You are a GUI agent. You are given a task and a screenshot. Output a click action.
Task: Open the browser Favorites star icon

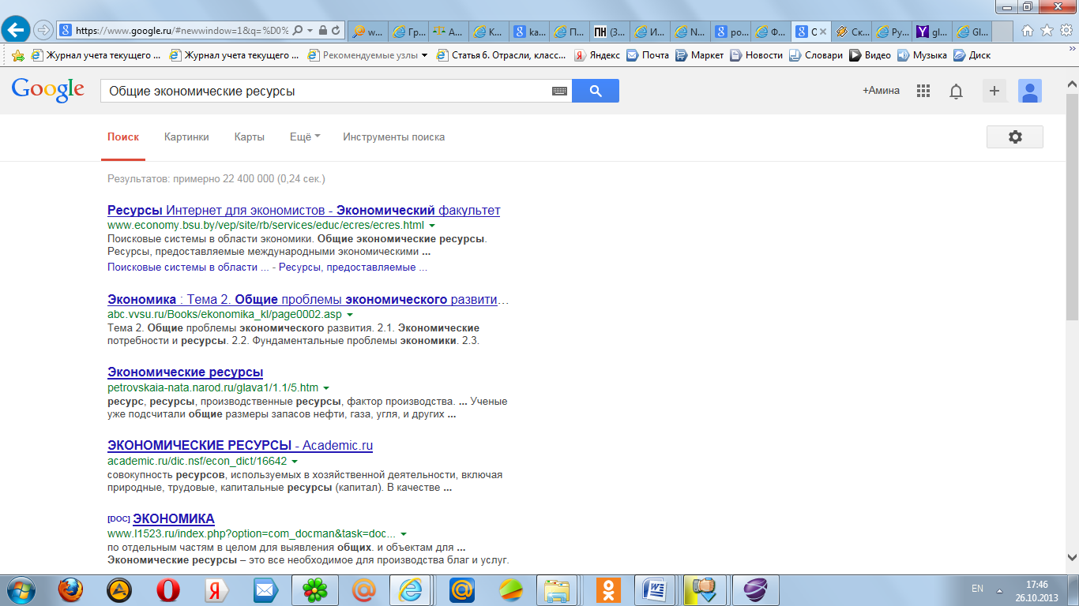pyautogui.click(x=1047, y=31)
